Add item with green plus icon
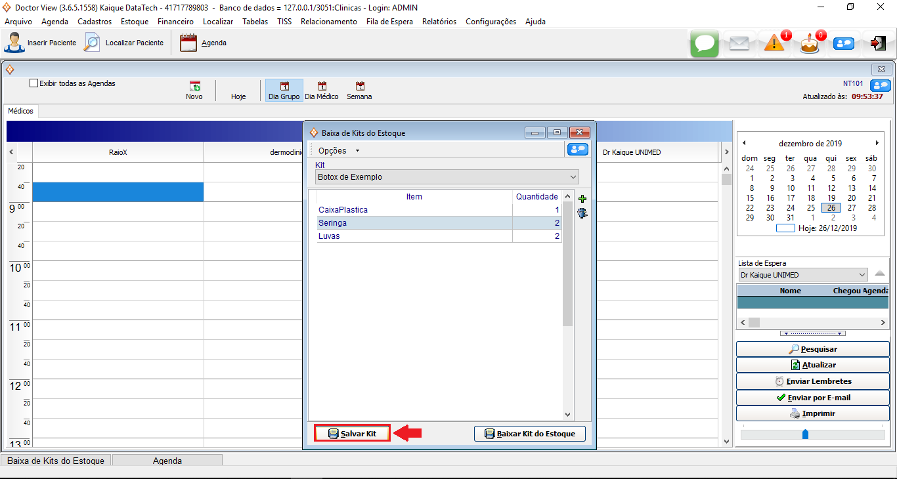 pos(582,199)
